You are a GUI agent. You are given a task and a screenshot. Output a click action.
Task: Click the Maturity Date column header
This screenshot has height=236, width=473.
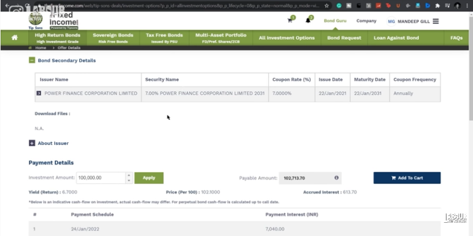(x=370, y=79)
